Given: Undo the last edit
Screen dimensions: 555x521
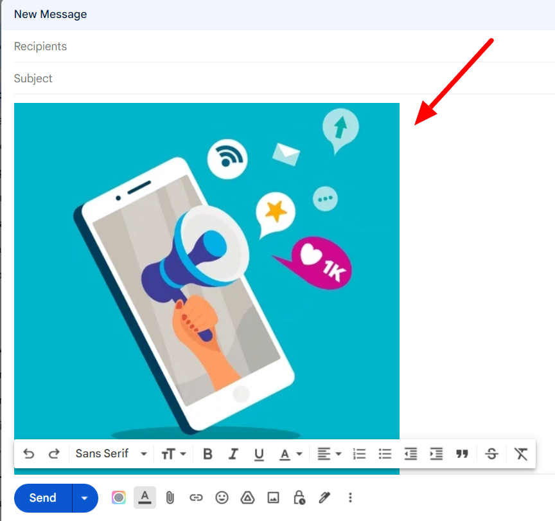Looking at the screenshot, I should point(29,453).
